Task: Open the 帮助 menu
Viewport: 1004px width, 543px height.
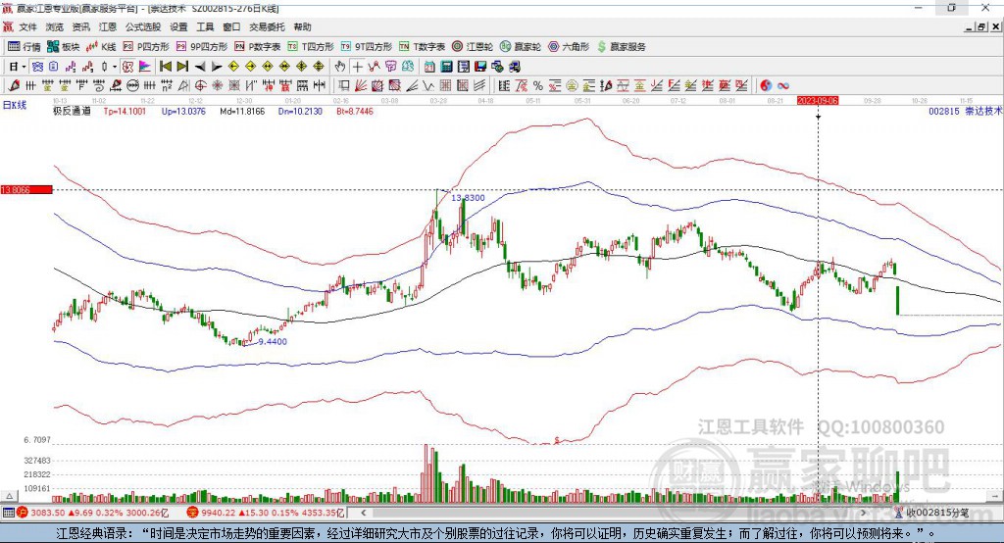Action: coord(302,26)
